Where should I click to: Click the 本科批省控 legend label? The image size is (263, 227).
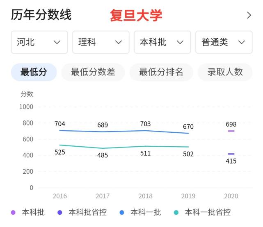(87, 212)
